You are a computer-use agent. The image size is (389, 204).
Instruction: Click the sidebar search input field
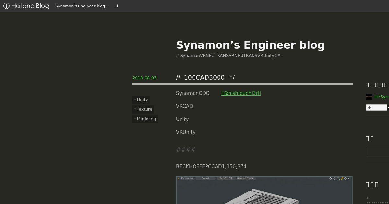point(377,152)
